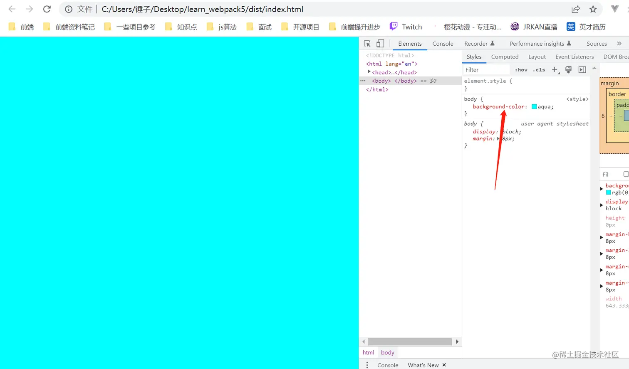
Task: Focus the Styles Filter input field
Action: pos(486,70)
